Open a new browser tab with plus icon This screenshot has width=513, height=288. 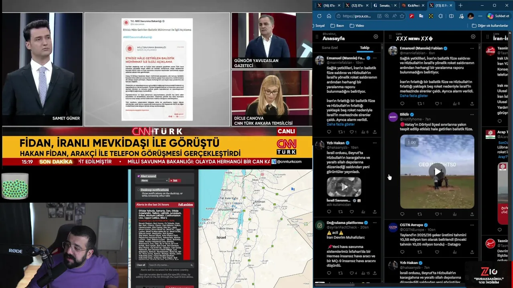pyautogui.click(x=460, y=5)
